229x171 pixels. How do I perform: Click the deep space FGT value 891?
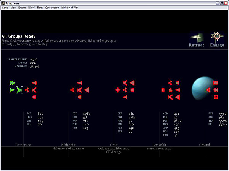tap(40, 114)
